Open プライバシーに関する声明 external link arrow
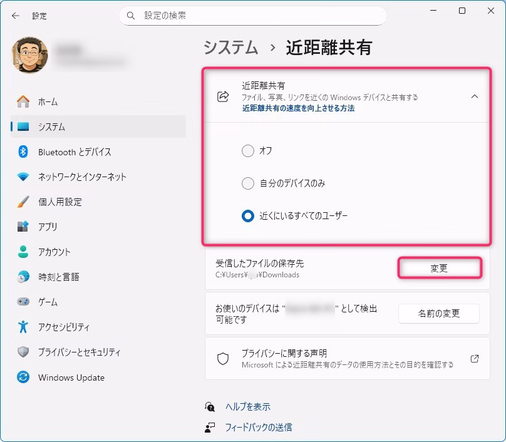This screenshot has height=442, width=506. tap(474, 359)
